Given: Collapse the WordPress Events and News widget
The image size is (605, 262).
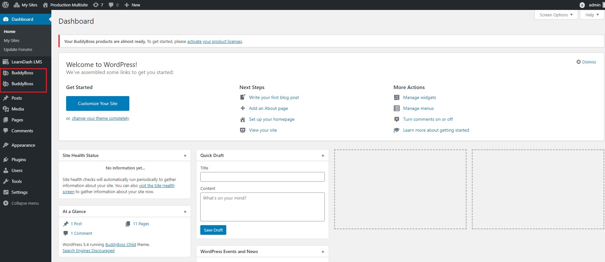Looking at the screenshot, I should (323, 251).
